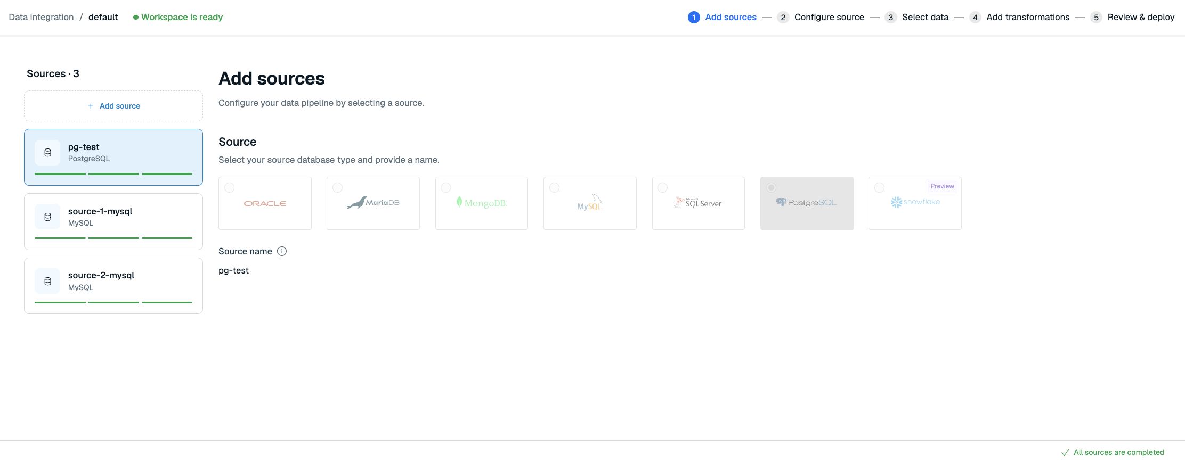1185x463 pixels.
Task: Click the PostgreSQL elephant logo
Action: pyautogui.click(x=782, y=202)
